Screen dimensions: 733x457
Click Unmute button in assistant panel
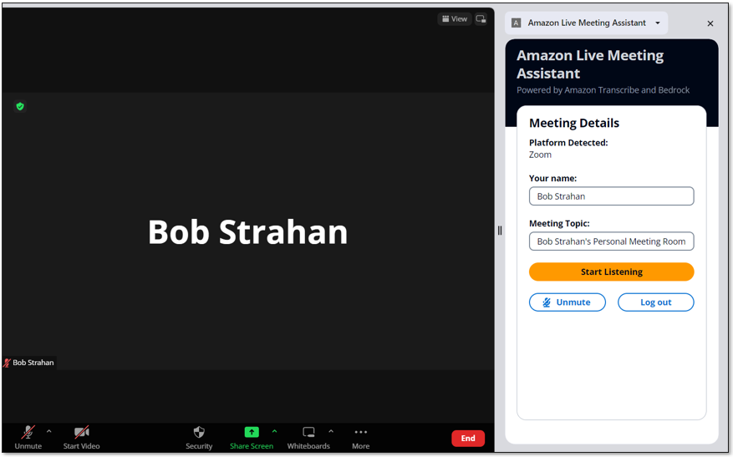click(568, 302)
